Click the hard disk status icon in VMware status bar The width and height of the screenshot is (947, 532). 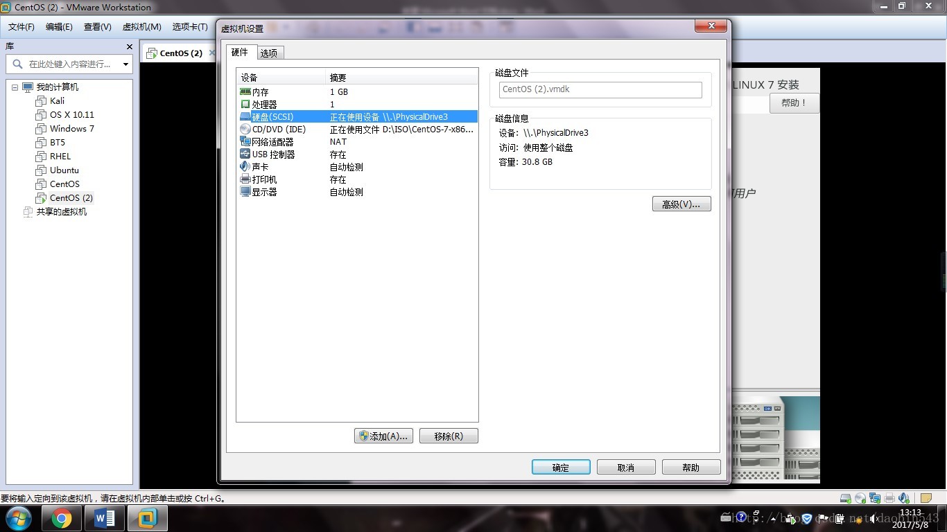tap(846, 498)
